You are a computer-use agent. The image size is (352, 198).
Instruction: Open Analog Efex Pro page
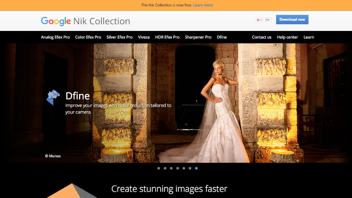tap(55, 37)
